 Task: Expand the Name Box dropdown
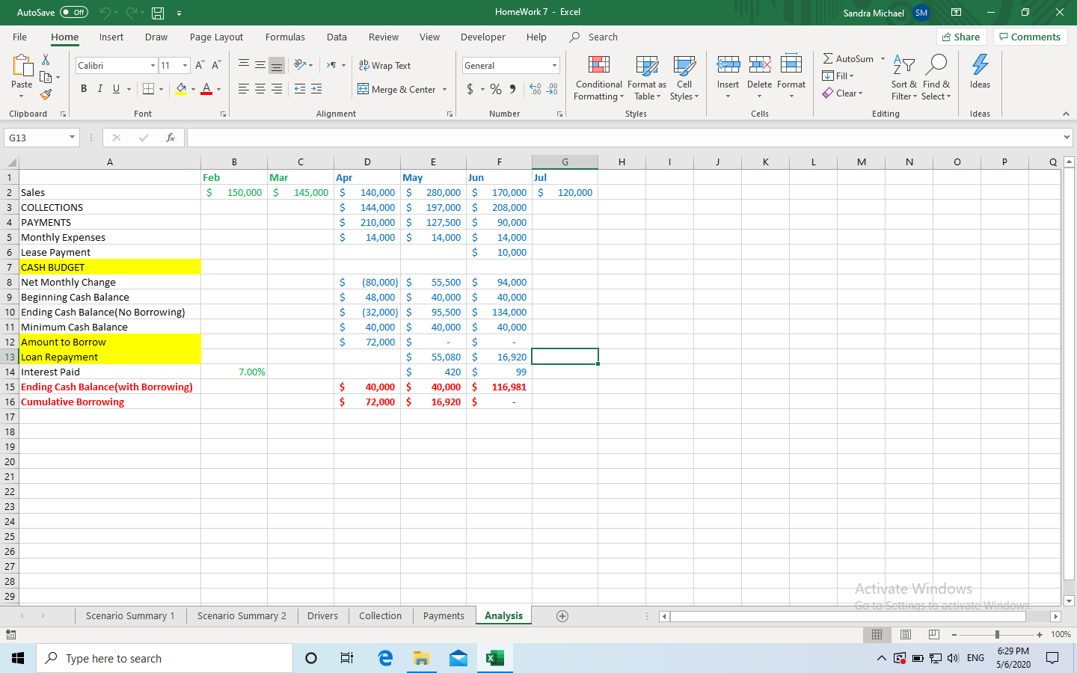pyautogui.click(x=72, y=138)
